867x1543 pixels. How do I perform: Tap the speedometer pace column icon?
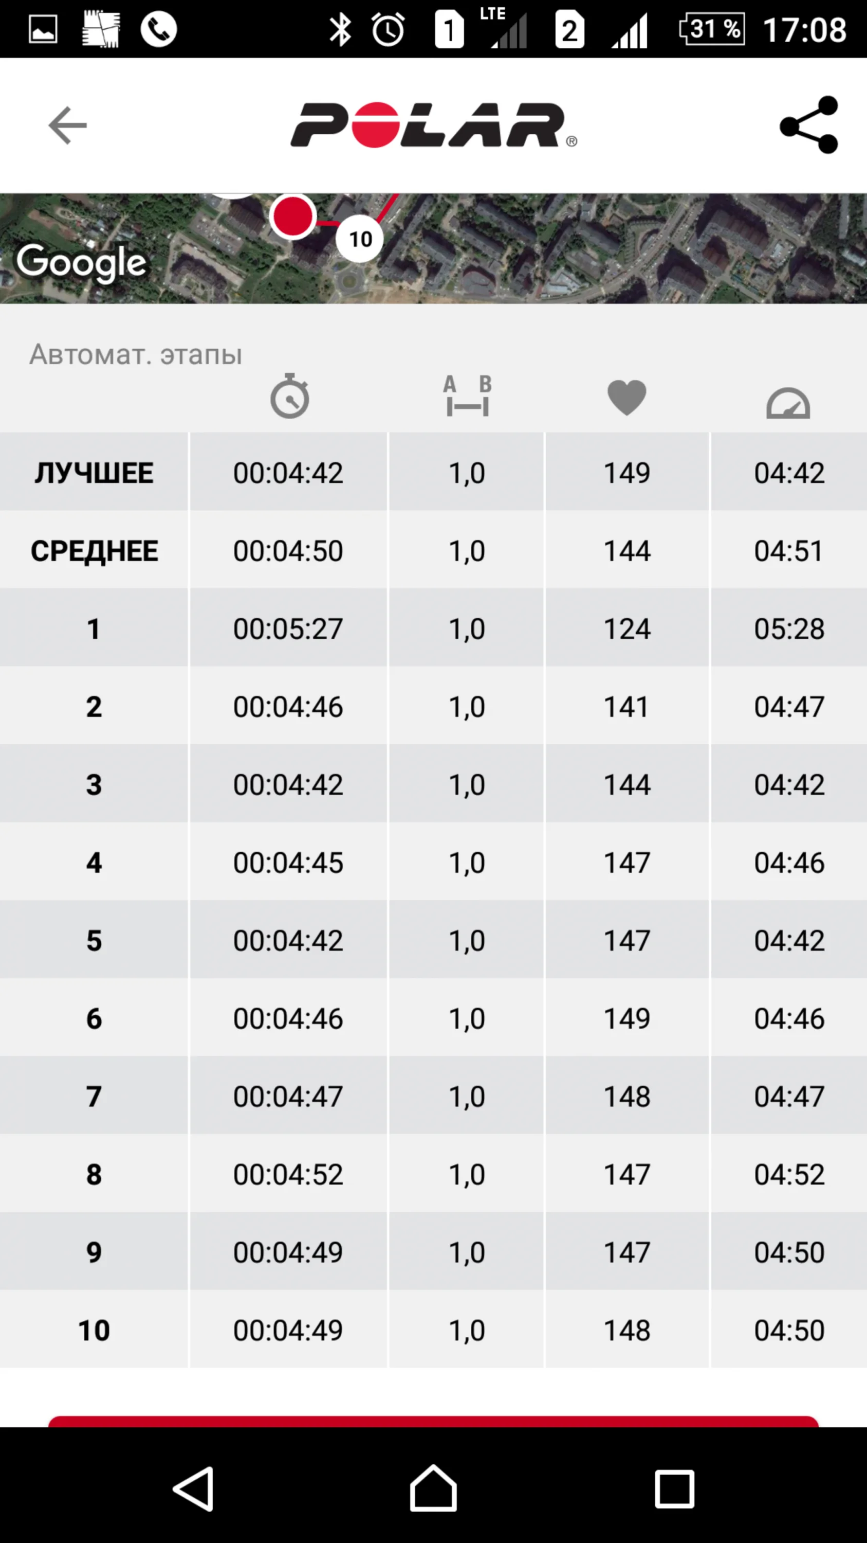pos(788,403)
